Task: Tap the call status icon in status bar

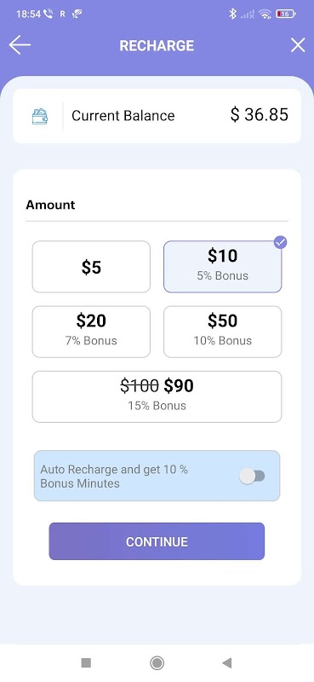Action: [x=49, y=14]
